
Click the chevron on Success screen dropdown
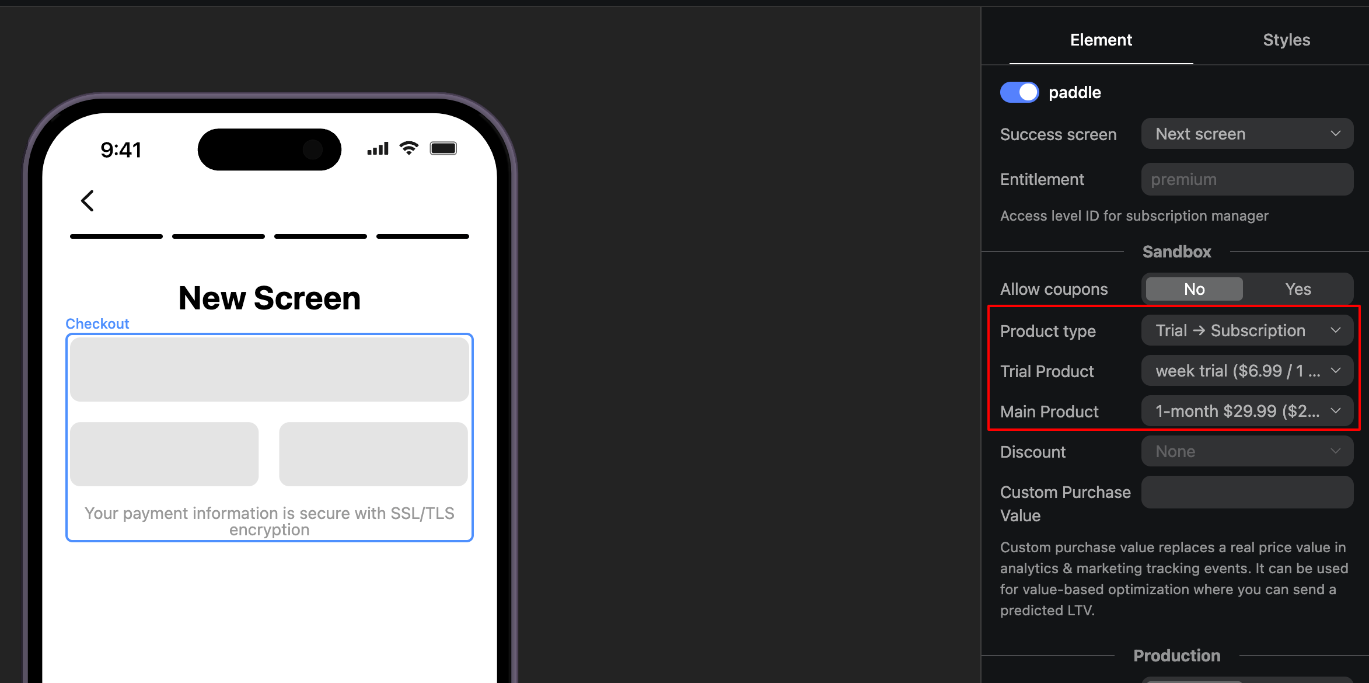[x=1336, y=134]
